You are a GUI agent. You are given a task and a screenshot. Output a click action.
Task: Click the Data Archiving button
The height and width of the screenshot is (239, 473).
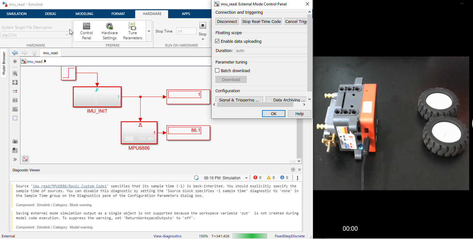coord(286,100)
